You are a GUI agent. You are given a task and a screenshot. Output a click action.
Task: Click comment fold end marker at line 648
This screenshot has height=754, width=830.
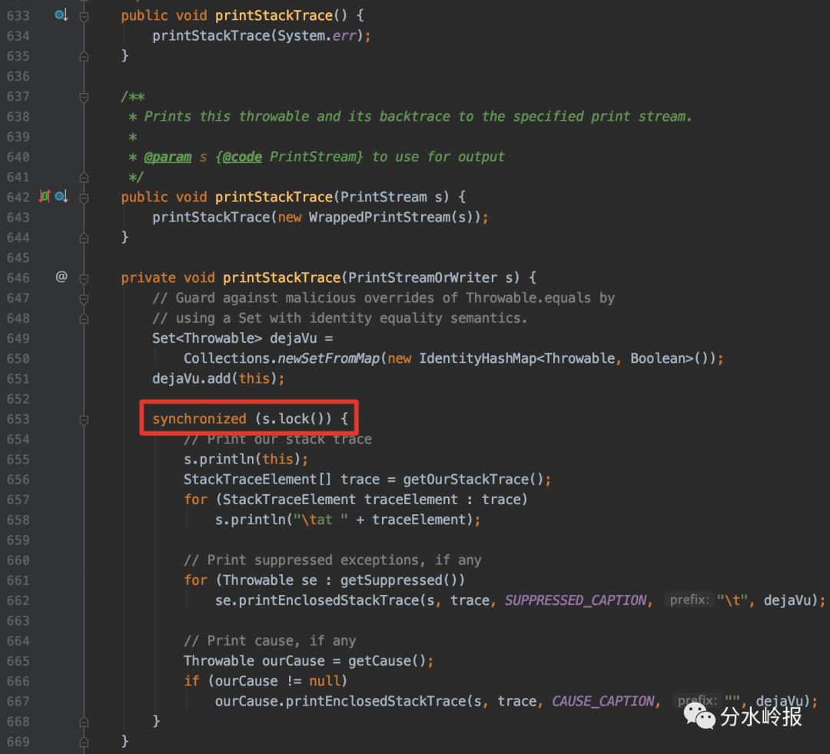point(84,319)
